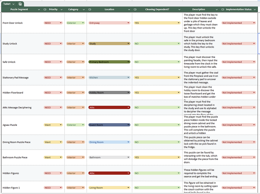260x194 pixels.
Task: Open the NEED priority chip for Stationary Pad Message
Action: [53, 77]
